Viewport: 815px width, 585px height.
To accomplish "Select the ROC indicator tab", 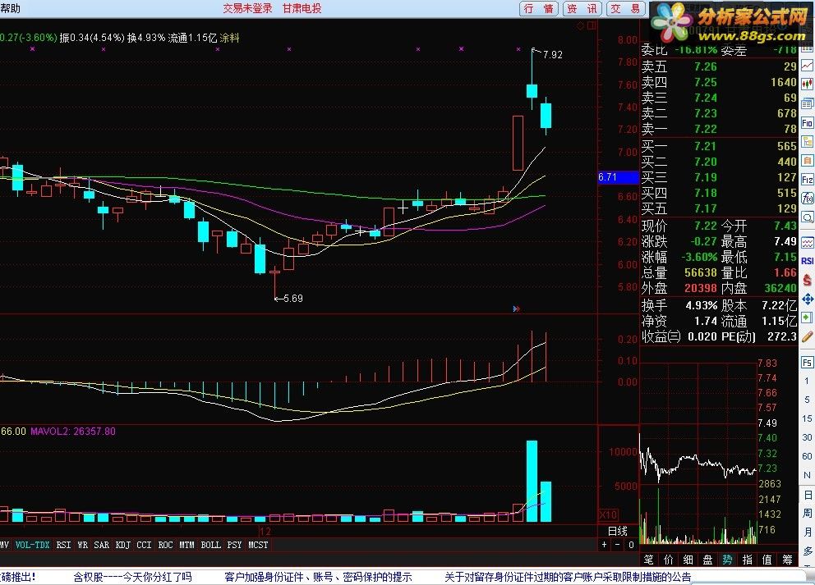I will [x=165, y=545].
